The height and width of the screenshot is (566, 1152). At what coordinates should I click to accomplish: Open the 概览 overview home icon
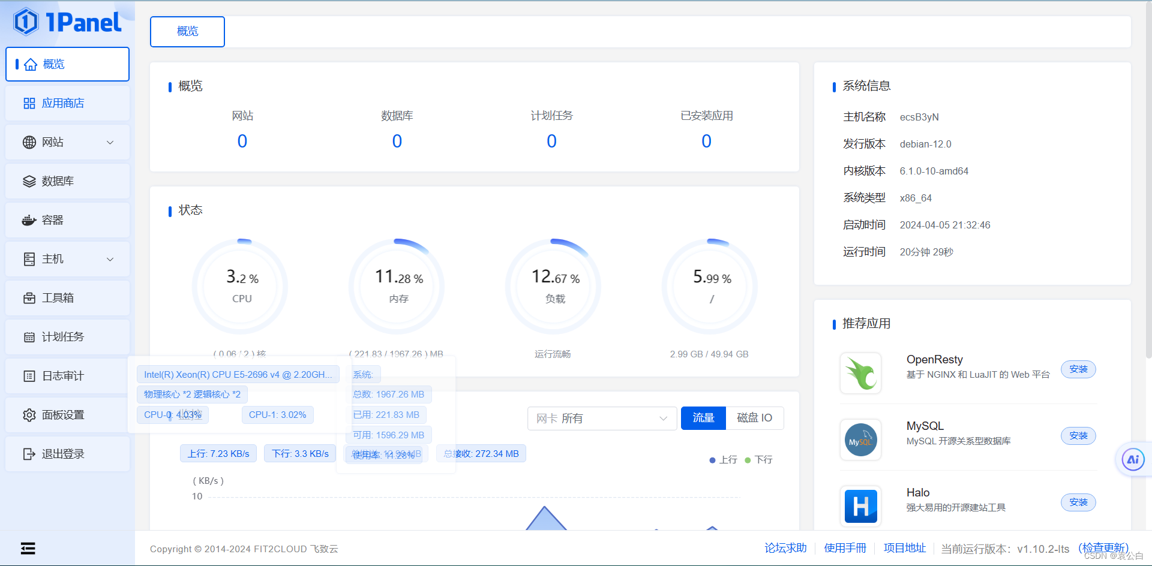coord(31,64)
